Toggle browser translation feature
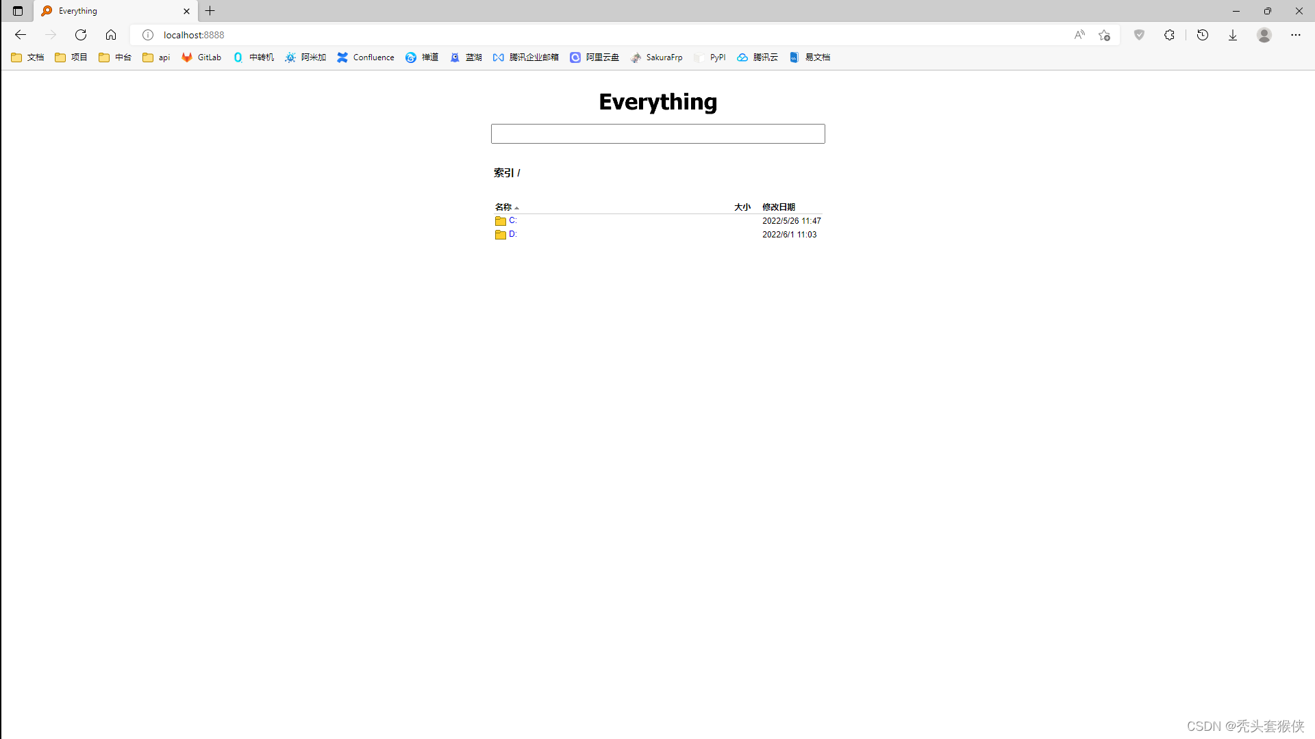The image size is (1315, 739). coord(1079,35)
